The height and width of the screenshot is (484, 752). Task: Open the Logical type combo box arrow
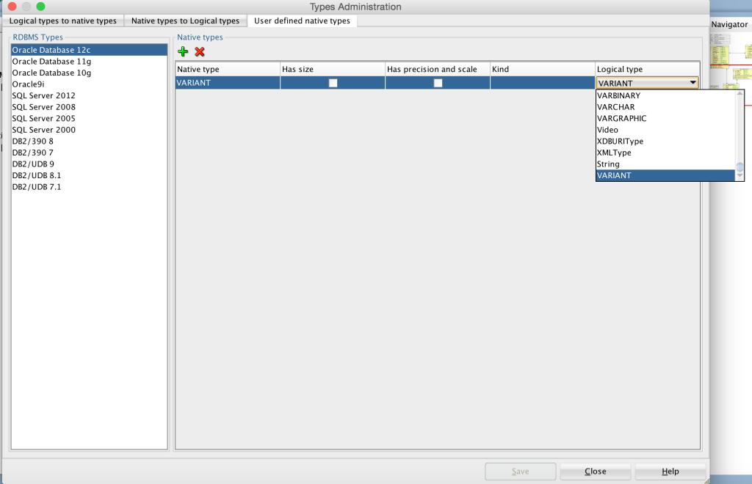[693, 83]
